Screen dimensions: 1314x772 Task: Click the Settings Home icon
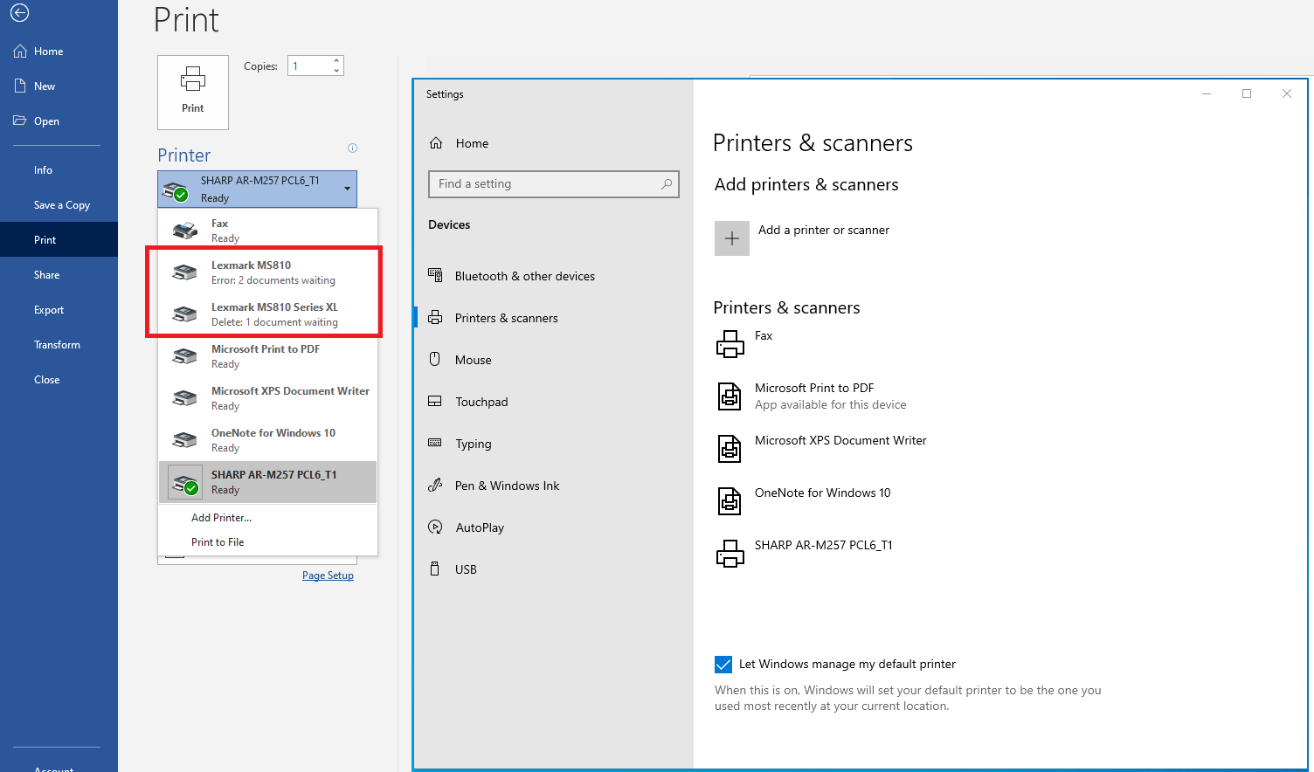[436, 143]
